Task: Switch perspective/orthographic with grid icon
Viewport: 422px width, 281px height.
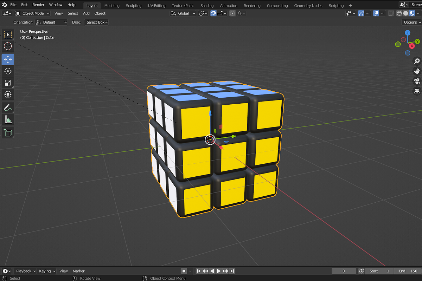Action: pos(417,91)
